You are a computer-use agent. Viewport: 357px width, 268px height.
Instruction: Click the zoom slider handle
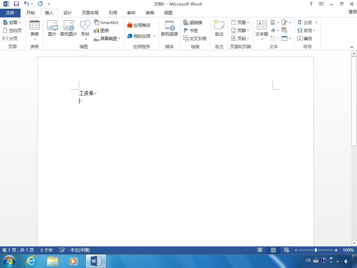[x=316, y=250]
